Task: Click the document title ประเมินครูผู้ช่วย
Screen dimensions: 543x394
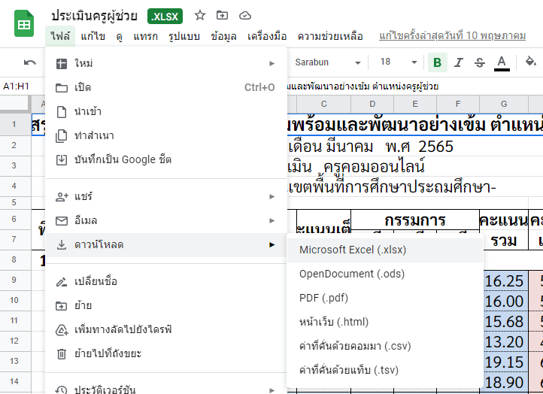Action: click(94, 16)
